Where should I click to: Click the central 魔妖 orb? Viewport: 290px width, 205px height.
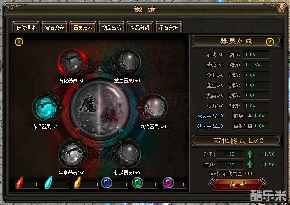(x=100, y=109)
